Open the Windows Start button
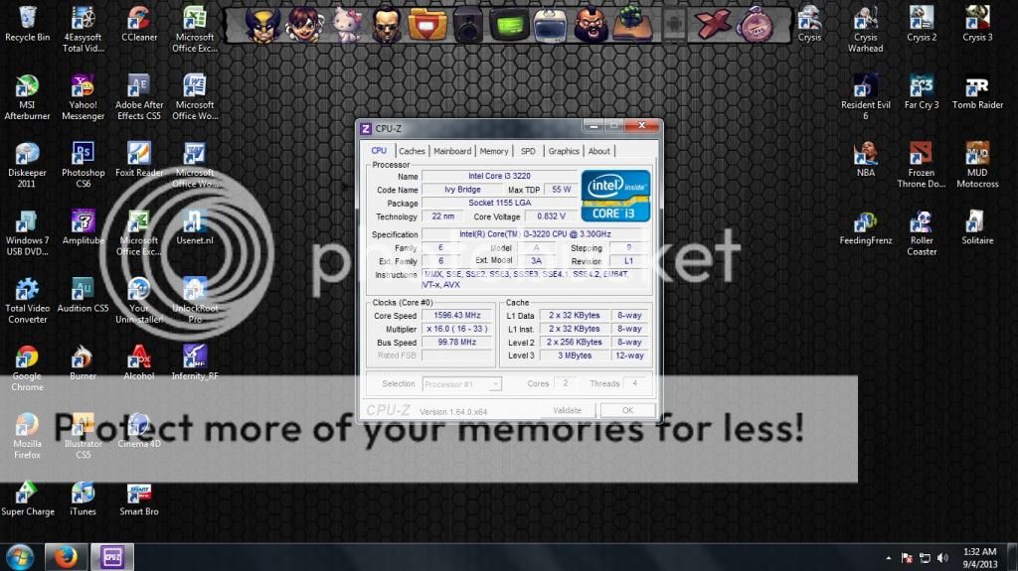This screenshot has height=571, width=1018. 20,557
